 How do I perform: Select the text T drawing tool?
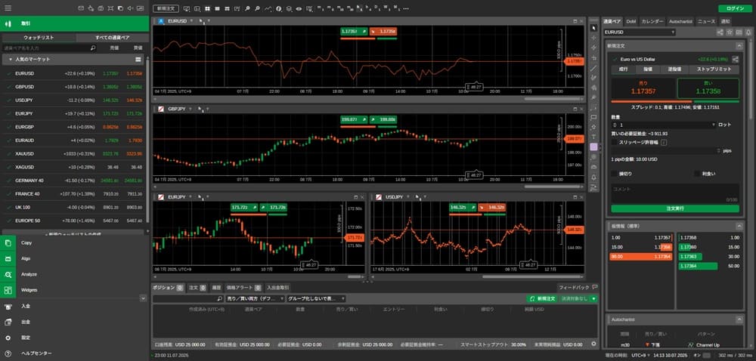pyautogui.click(x=593, y=137)
